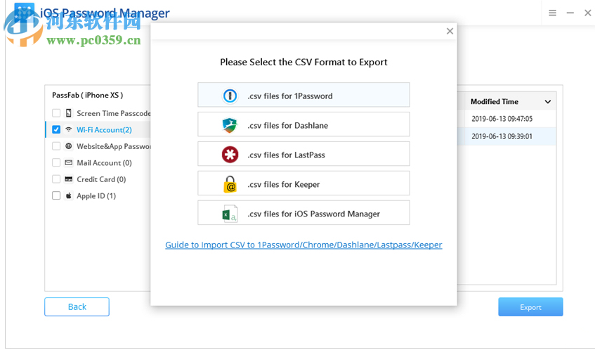
Task: Check the Mail Account checkbox
Action: click(56, 162)
